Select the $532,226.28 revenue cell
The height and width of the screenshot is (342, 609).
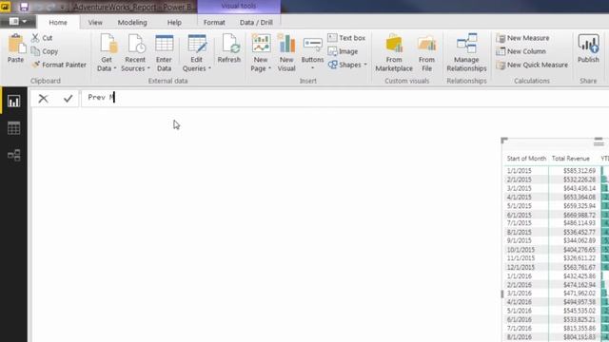tap(580, 180)
